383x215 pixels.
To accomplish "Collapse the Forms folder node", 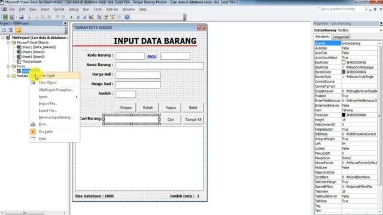I will click(8, 66).
